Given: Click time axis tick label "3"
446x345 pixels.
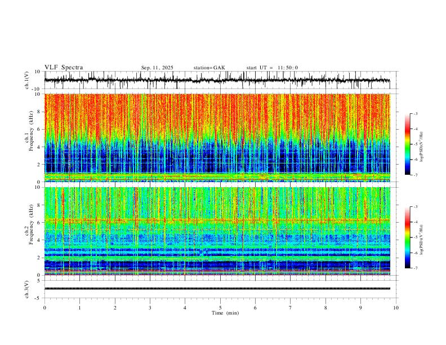Looking at the screenshot, I should pyautogui.click(x=150, y=308).
